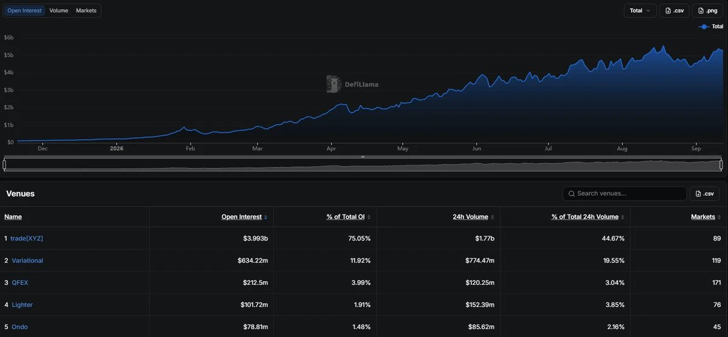
Task: Sort by % of Total 24h Volume
Action: tap(585, 216)
